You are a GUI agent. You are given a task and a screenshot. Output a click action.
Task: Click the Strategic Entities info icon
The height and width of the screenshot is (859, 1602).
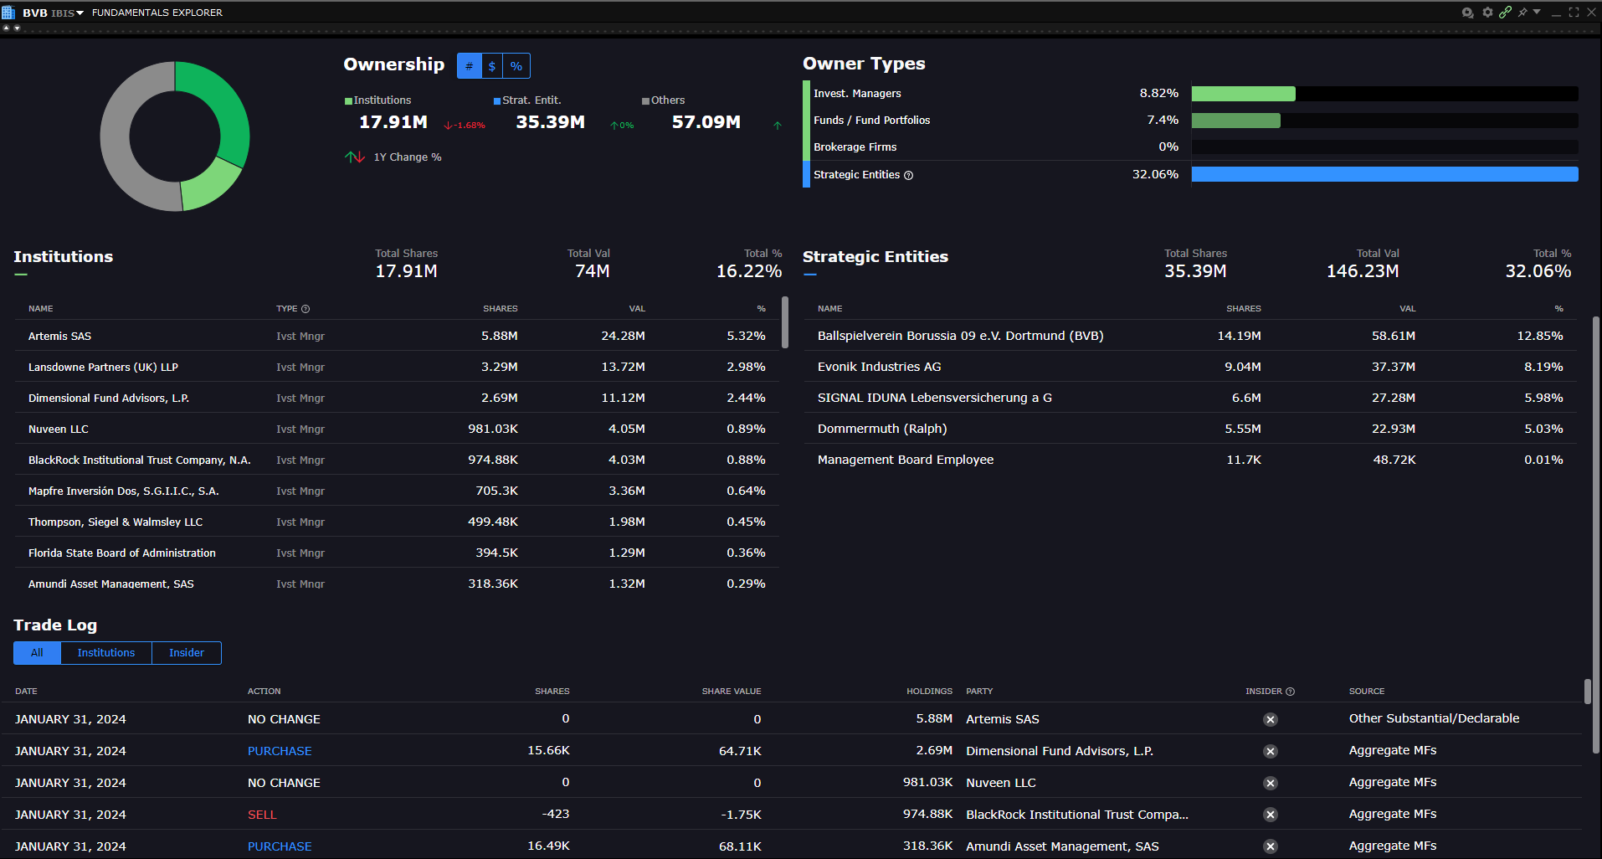[909, 175]
